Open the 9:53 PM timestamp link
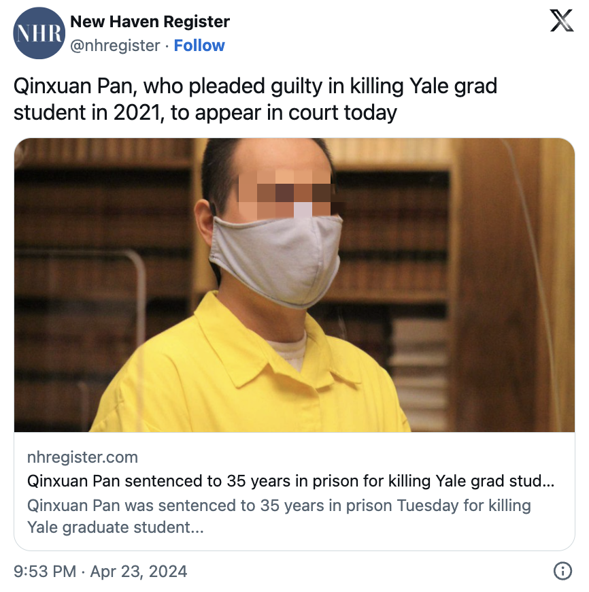589x592 pixels. (x=45, y=571)
